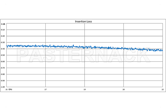Viewport: 166px width, 111px height.
Task: Click the 22 x-axis tick label
Action: point(162,90)
